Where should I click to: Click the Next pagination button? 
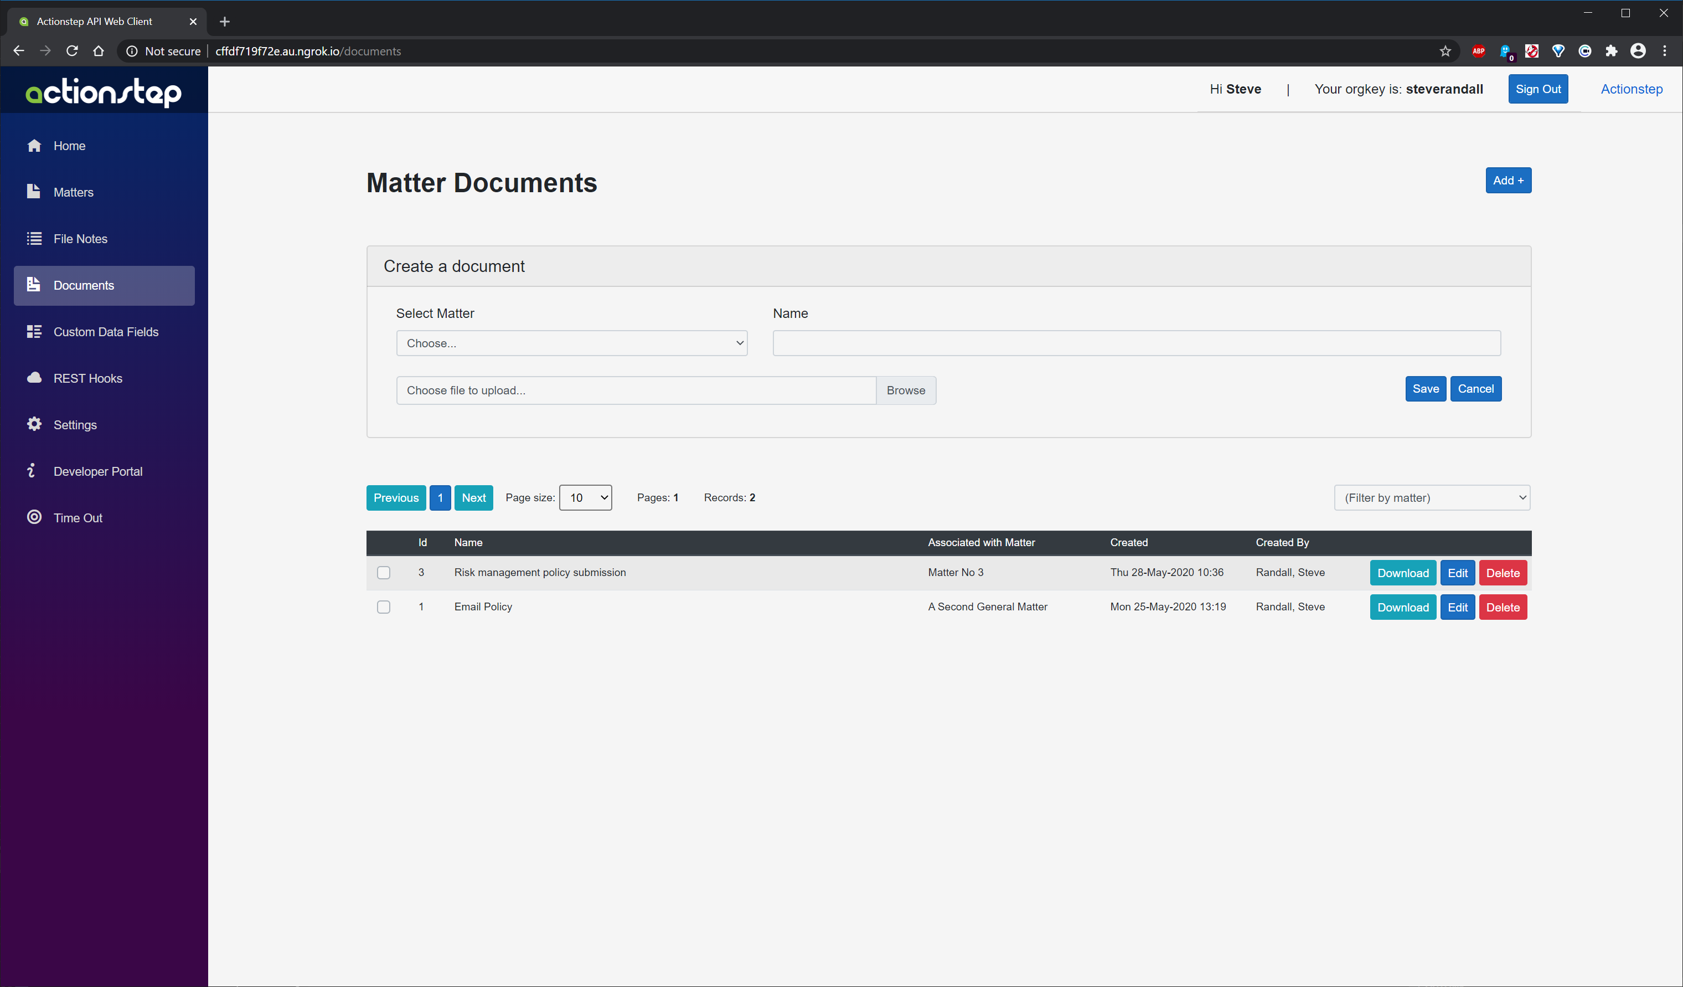tap(473, 497)
